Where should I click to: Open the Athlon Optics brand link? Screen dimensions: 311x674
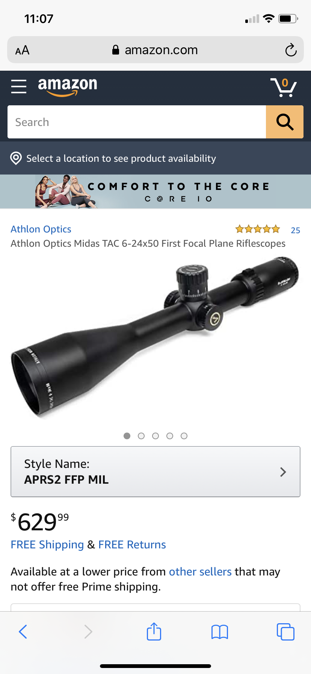tap(41, 229)
